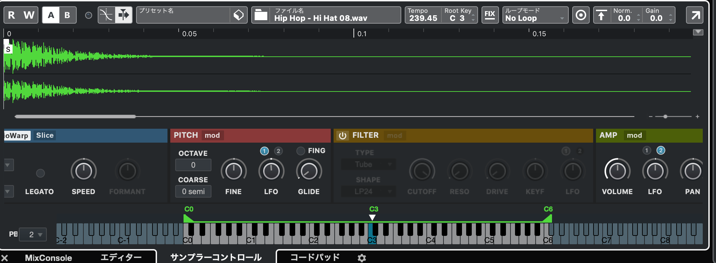Open the MixConsole tab
716x263 pixels.
(49, 258)
